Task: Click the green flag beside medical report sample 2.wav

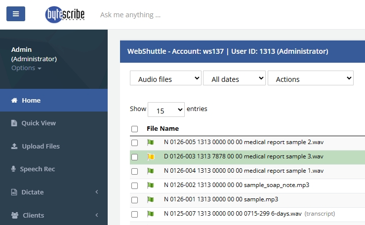Action: pyautogui.click(x=151, y=143)
